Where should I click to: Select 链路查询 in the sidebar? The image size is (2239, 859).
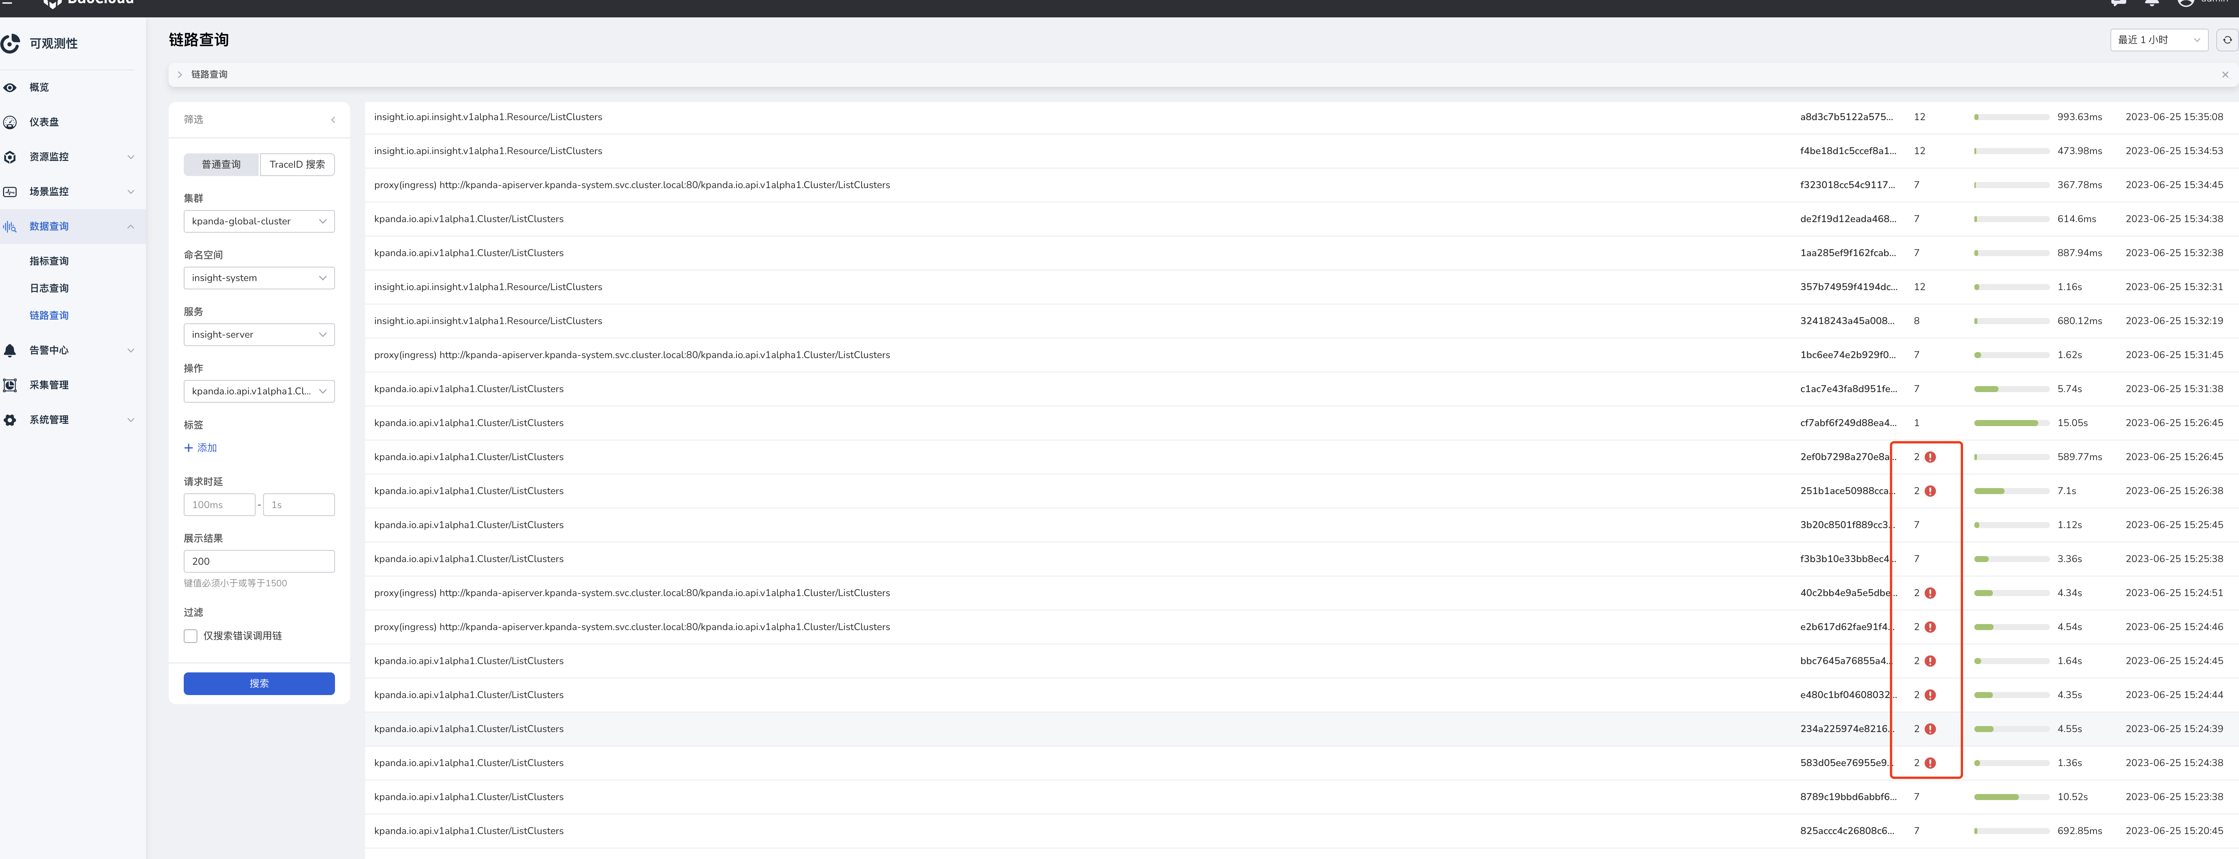tap(49, 316)
